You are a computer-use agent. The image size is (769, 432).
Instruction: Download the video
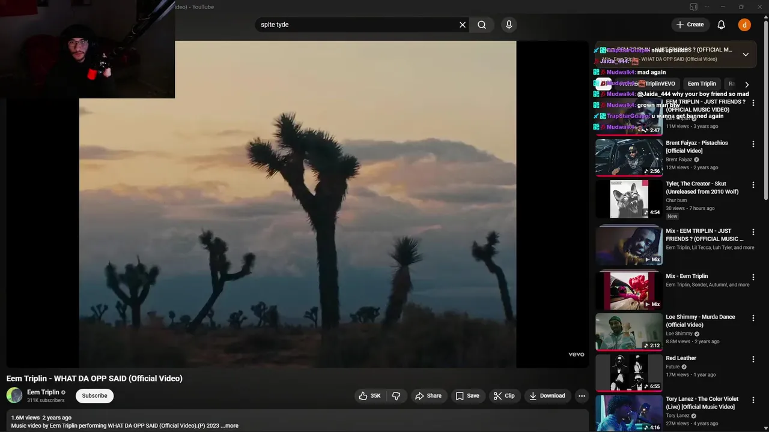tap(547, 396)
